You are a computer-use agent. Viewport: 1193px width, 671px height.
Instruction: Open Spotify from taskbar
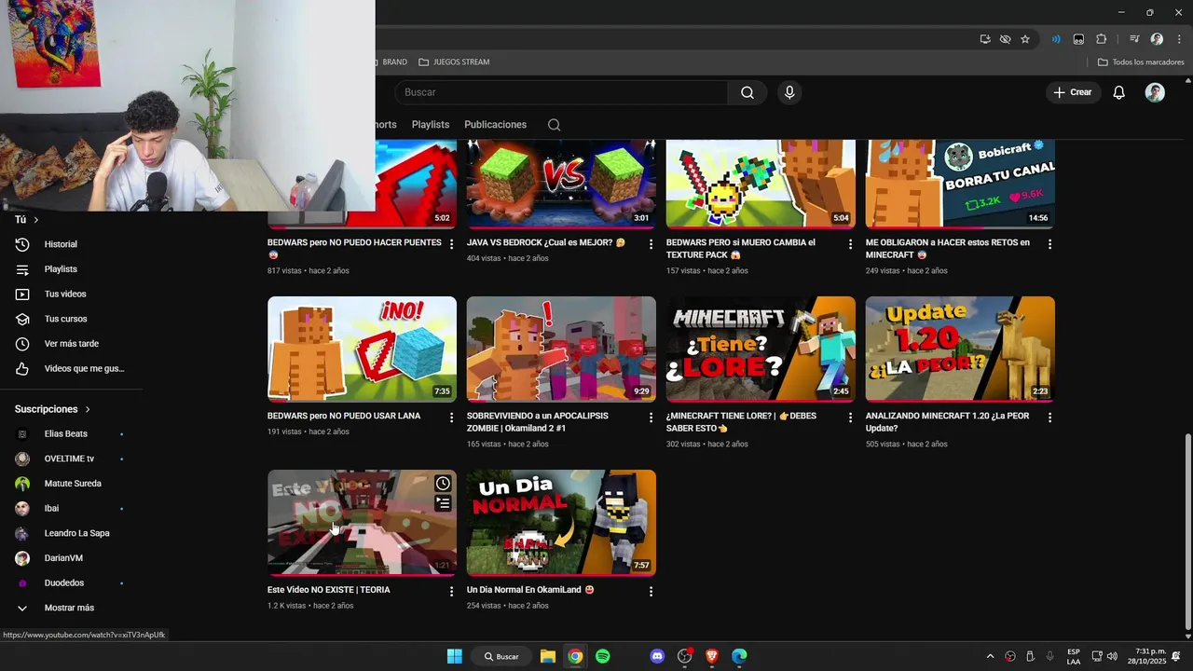click(x=602, y=656)
